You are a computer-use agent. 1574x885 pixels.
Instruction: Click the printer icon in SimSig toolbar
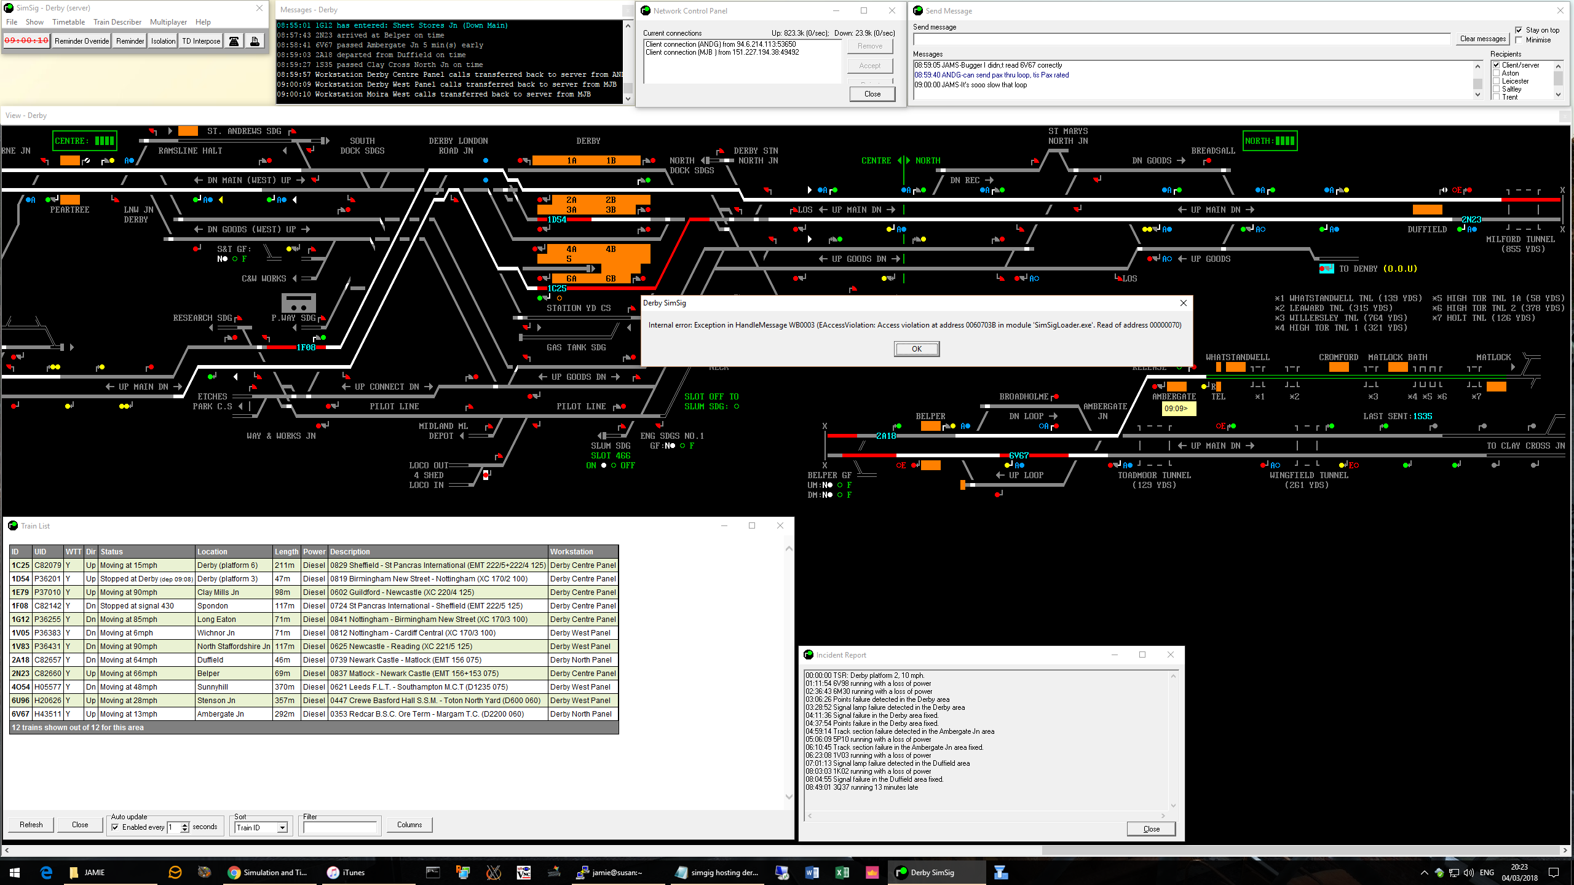(x=255, y=41)
